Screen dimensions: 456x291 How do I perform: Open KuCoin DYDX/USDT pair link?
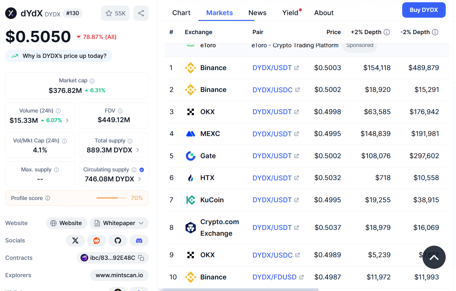point(276,200)
